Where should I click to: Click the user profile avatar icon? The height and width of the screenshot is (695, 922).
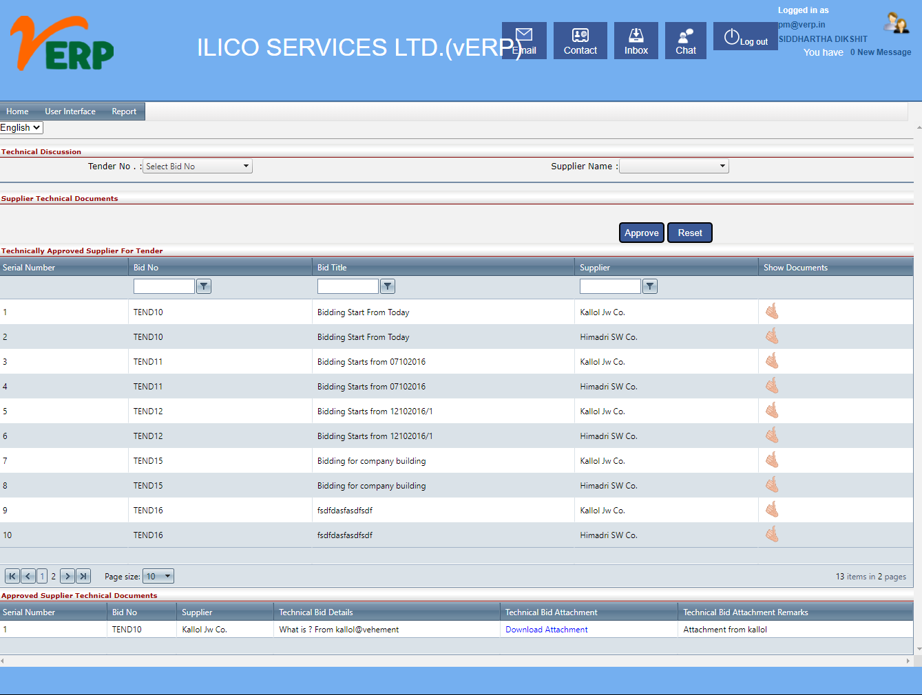click(897, 23)
